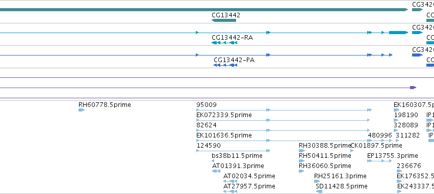Select the RH50411.5prime EST block
This screenshot has height=194, width=434.
point(302,161)
